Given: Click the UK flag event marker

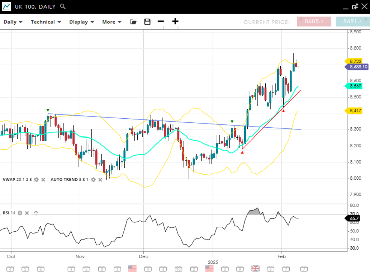Looking at the screenshot, I should pos(256,268).
